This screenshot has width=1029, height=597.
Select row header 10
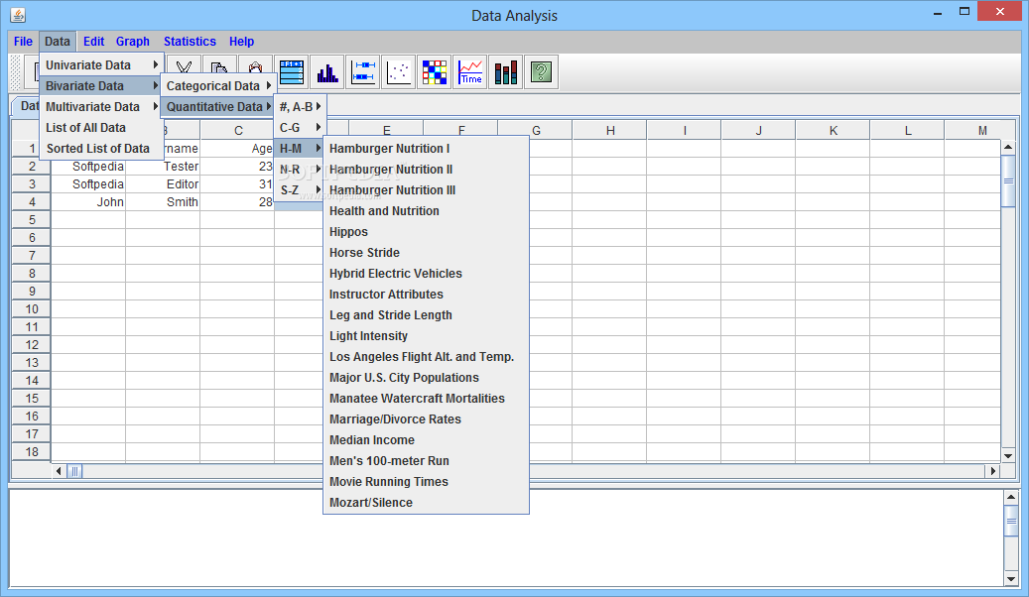(x=32, y=309)
